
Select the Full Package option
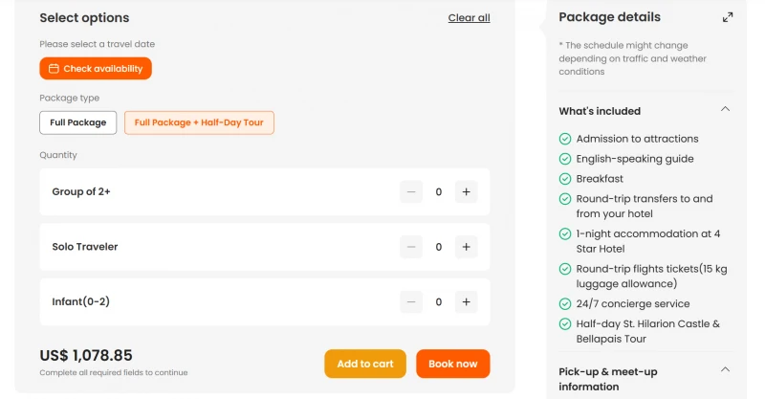coord(78,122)
